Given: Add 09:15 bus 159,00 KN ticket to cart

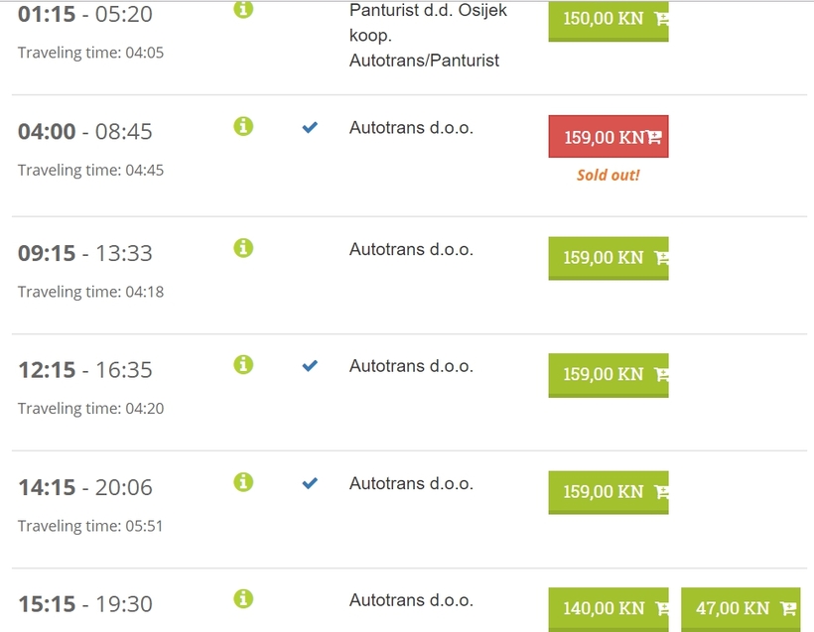Looking at the screenshot, I should tap(609, 258).
